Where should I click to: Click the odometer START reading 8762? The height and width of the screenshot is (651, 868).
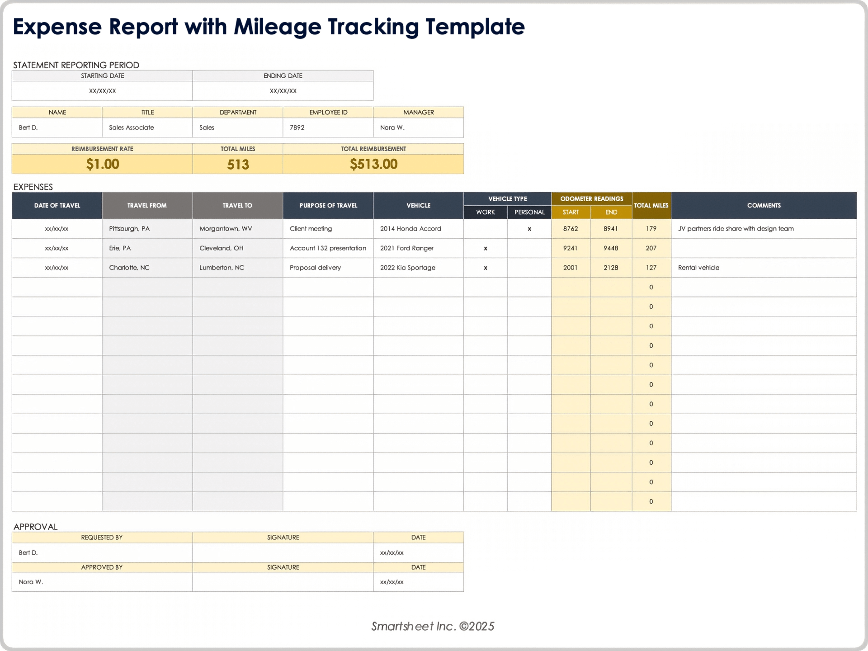570,229
